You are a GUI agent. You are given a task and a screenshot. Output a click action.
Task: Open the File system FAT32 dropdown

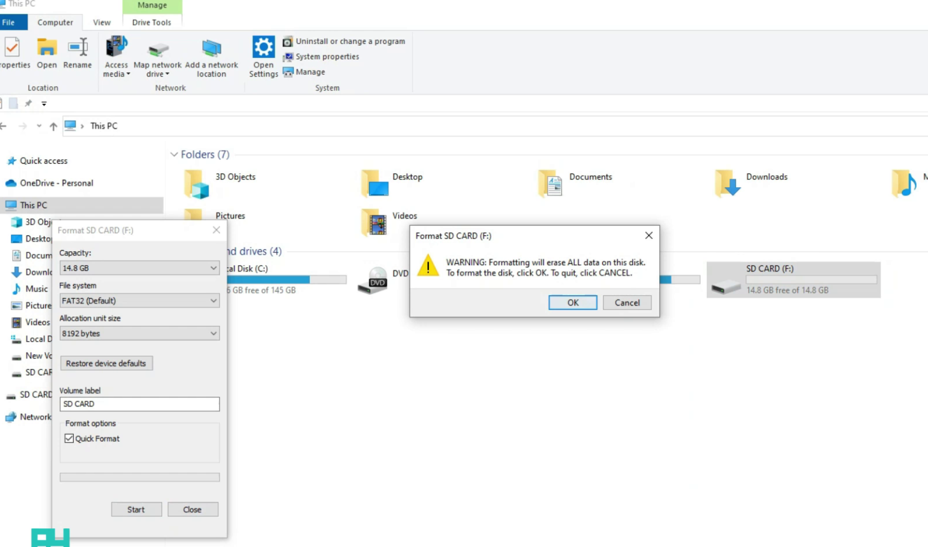click(x=139, y=301)
